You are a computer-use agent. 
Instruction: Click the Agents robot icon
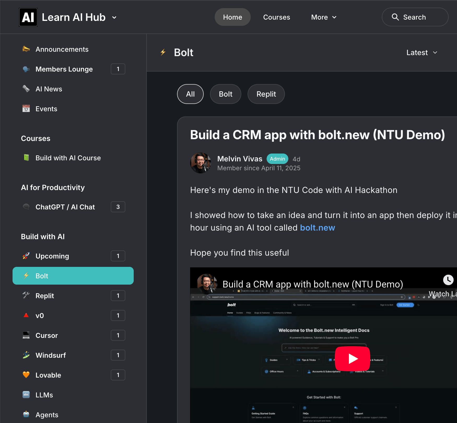pos(26,415)
